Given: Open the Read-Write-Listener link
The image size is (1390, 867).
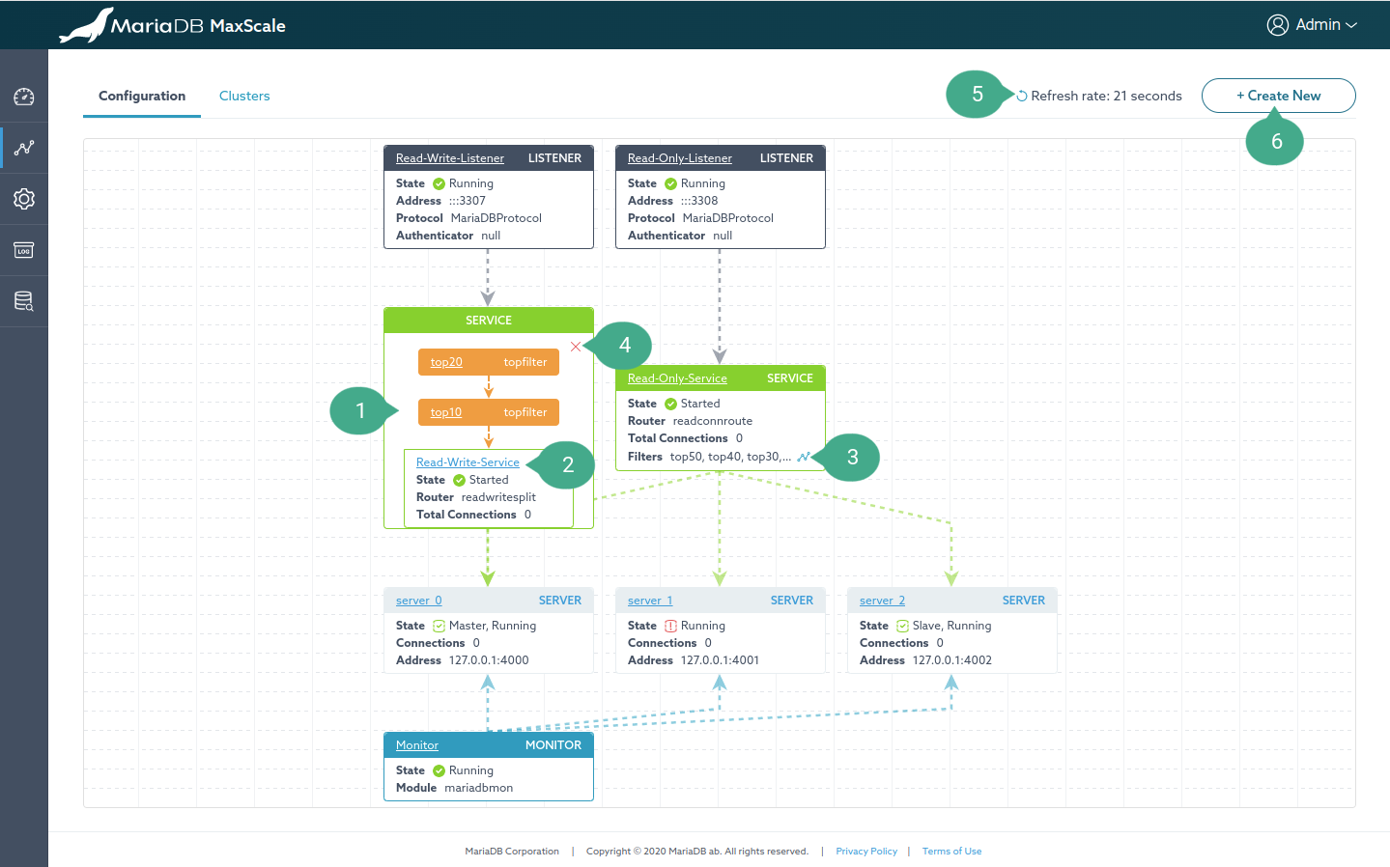Looking at the screenshot, I should point(449,158).
